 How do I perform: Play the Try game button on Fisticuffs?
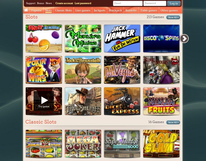coord(44,102)
